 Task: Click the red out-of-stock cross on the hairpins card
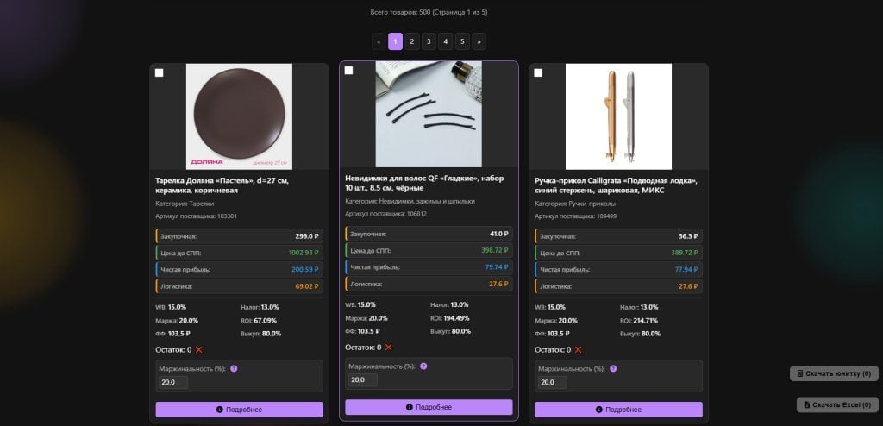(389, 348)
